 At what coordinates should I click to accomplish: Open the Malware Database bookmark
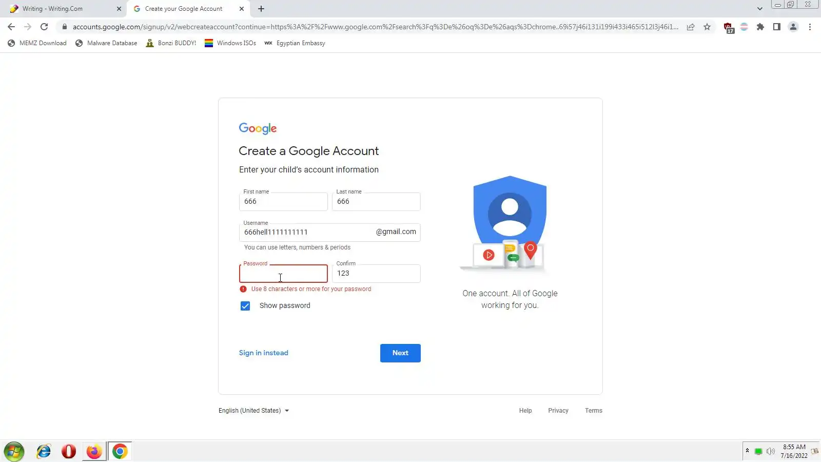106,43
